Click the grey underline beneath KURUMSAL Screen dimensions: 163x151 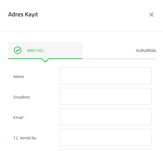tap(119, 59)
